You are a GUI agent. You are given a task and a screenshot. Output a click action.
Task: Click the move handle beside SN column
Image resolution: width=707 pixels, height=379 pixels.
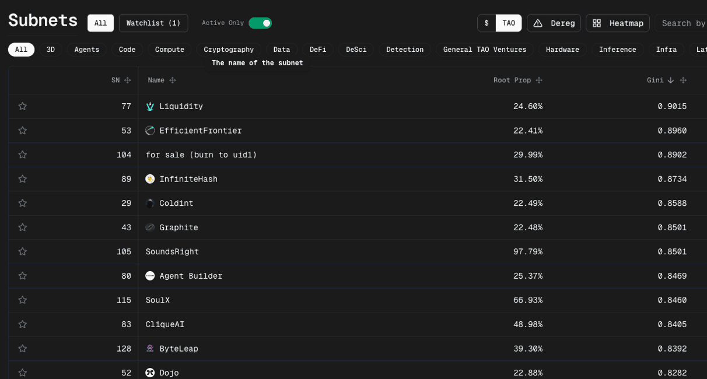click(x=128, y=80)
